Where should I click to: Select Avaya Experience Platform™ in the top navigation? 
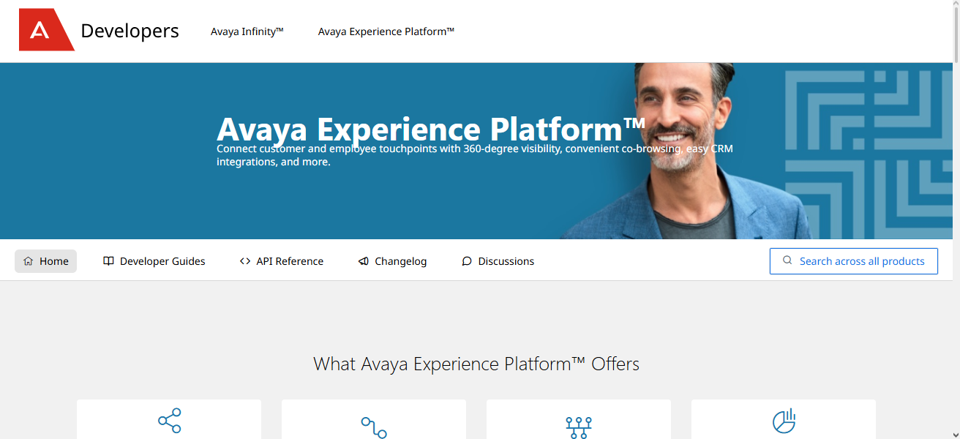pyautogui.click(x=386, y=31)
